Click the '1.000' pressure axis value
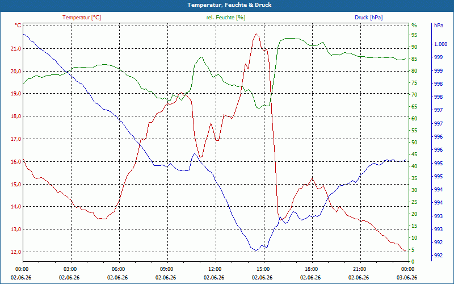The width and height of the screenshot is (454, 284). (441, 44)
